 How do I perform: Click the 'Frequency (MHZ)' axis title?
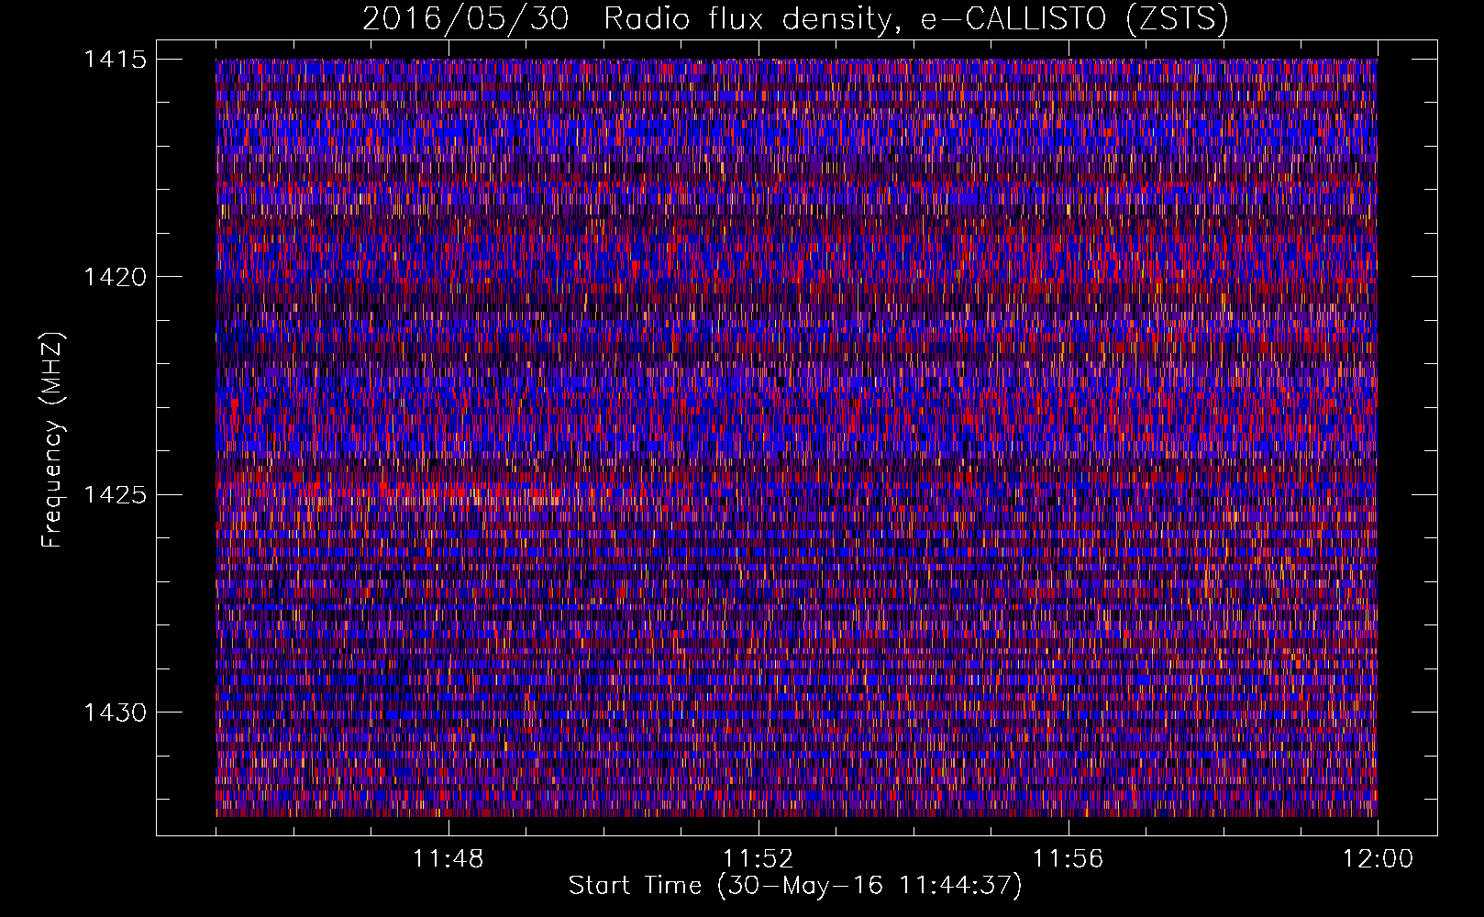tap(53, 439)
